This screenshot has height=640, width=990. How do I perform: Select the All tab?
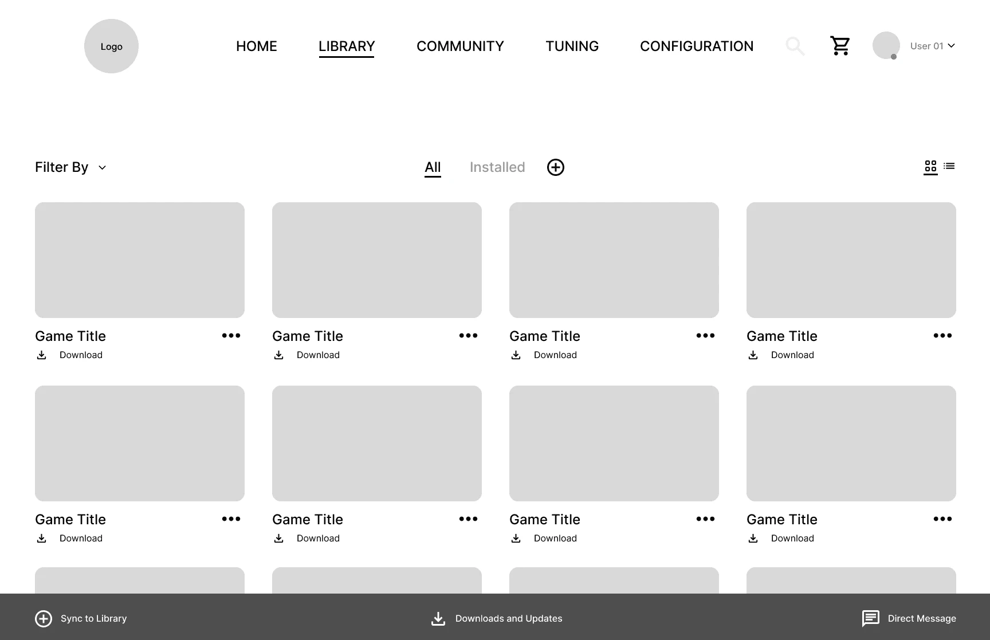click(433, 167)
